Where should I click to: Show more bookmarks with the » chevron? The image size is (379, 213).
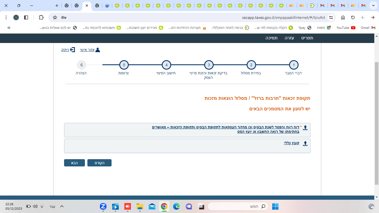(9, 28)
